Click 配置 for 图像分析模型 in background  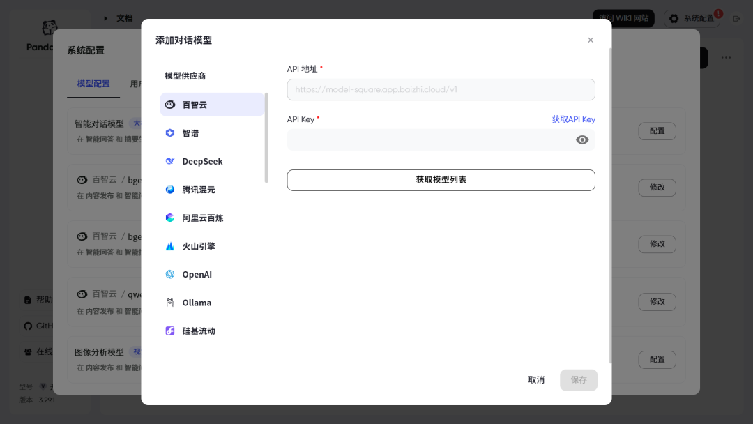[657, 360]
